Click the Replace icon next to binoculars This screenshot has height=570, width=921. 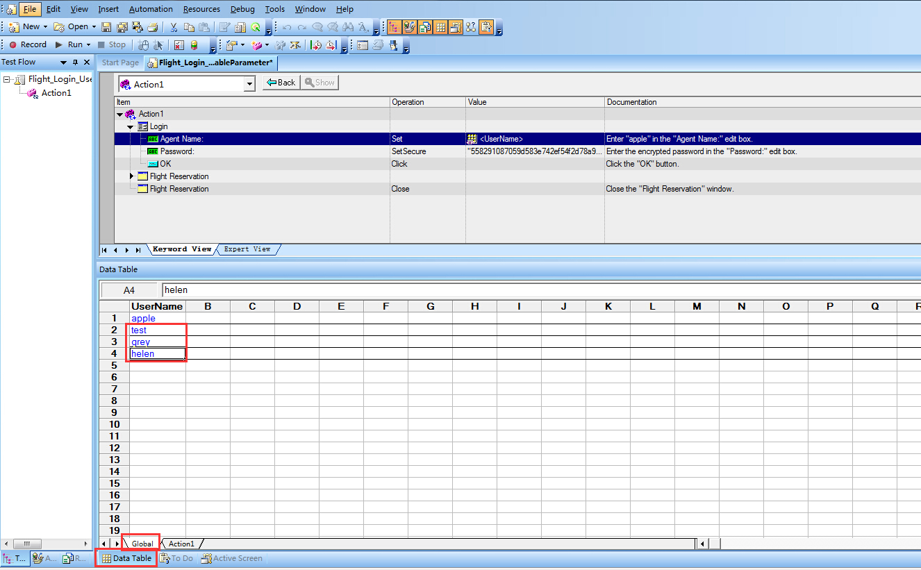[363, 27]
